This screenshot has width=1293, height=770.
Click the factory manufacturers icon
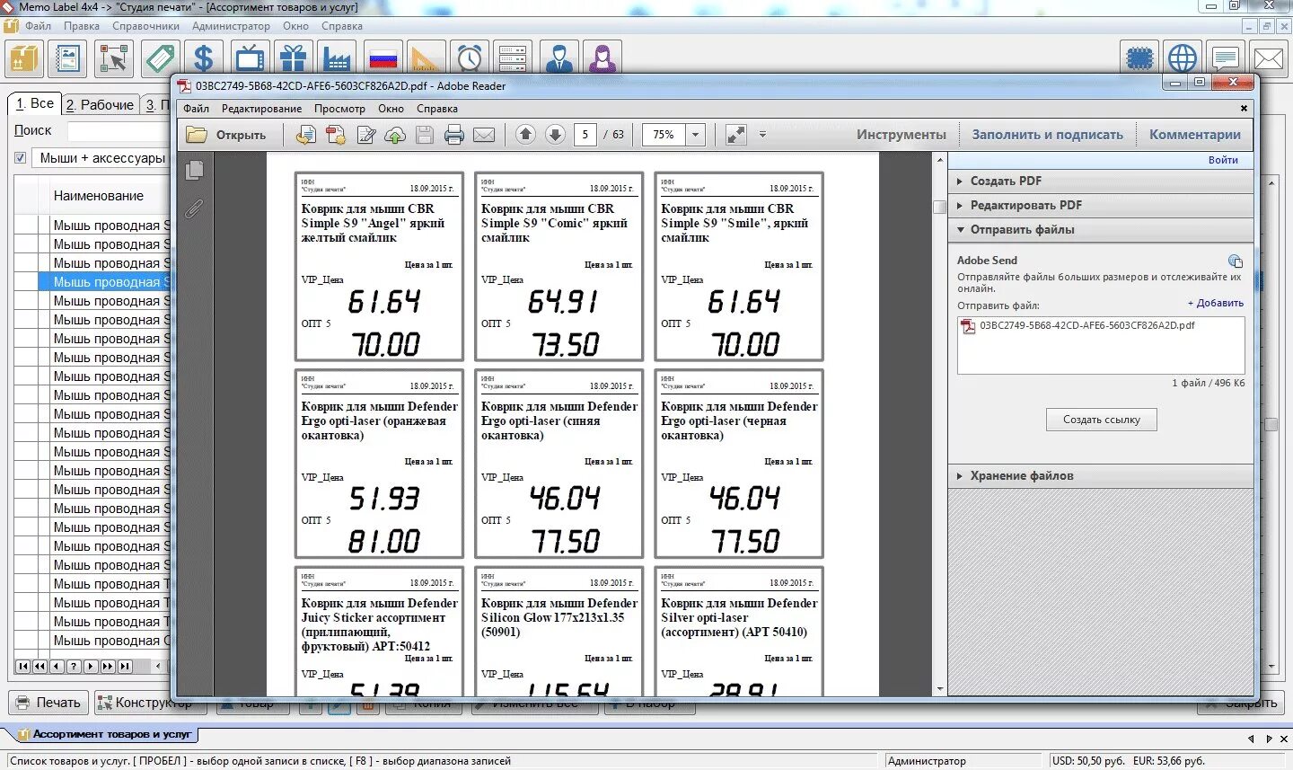[337, 59]
